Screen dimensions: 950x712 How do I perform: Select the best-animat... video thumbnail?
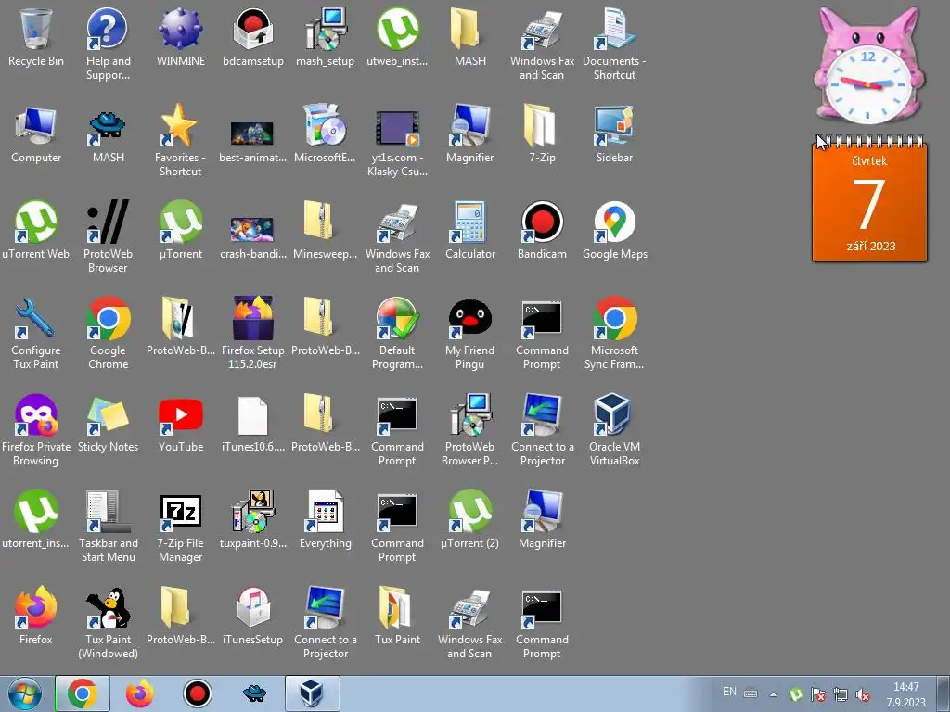pyautogui.click(x=252, y=141)
